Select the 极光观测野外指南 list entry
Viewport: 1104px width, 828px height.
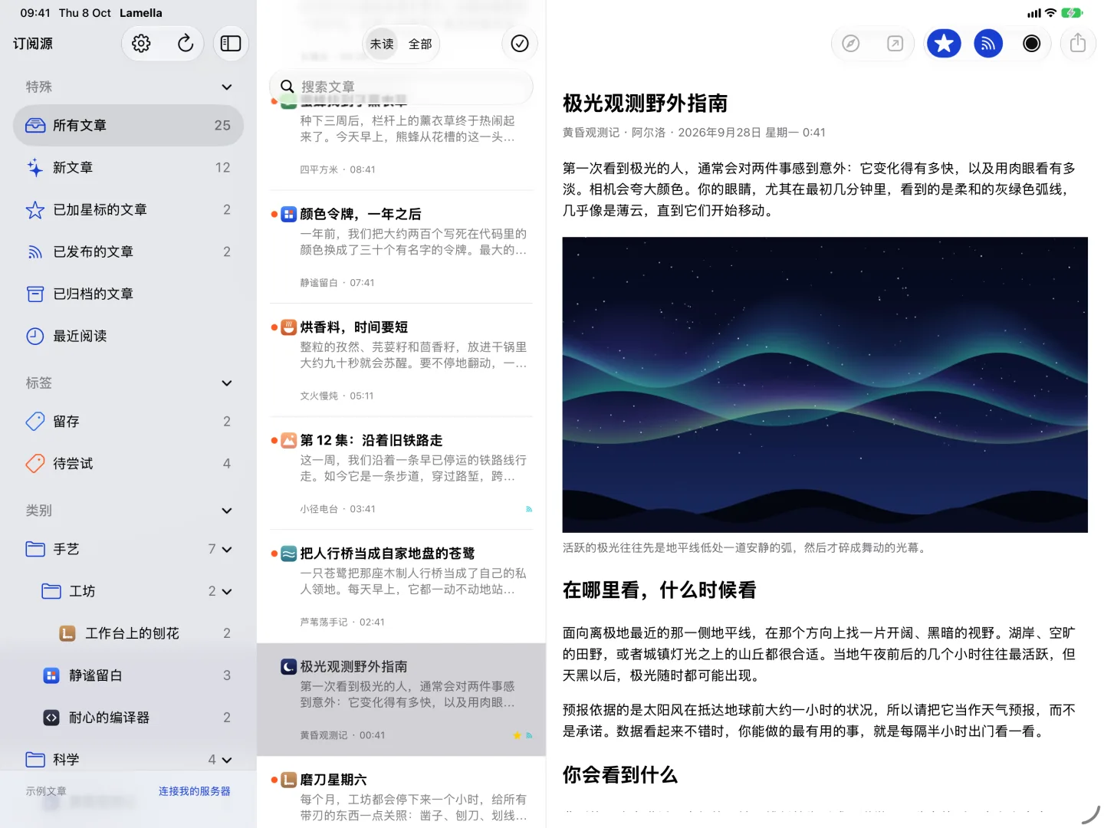[401, 700]
